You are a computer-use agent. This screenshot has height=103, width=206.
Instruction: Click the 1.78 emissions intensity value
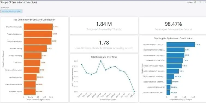click(104, 43)
